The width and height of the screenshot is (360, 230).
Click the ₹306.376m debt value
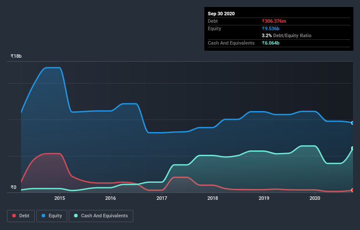click(274, 21)
